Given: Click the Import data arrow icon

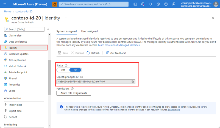Looking at the screenshot, I should point(5,105).
